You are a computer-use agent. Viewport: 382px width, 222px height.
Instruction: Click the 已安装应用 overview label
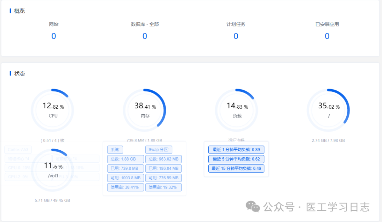pos(327,24)
